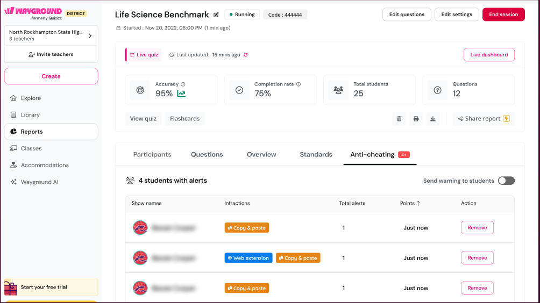Screen dimensions: 540x303
Task: Click the edit pencil icon beside quiz title
Action: [216, 15]
